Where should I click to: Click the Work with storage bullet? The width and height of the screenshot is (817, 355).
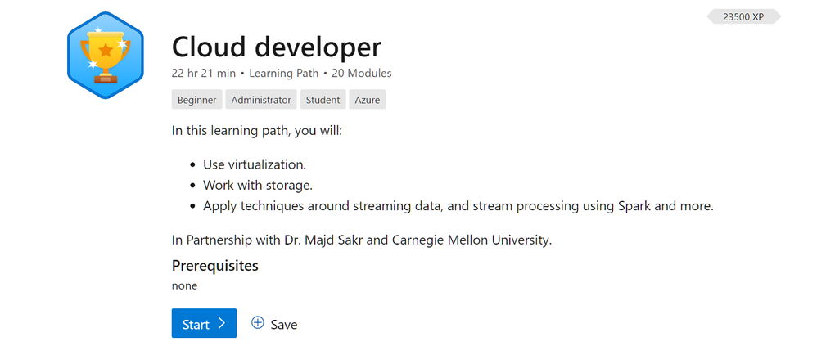tap(257, 186)
